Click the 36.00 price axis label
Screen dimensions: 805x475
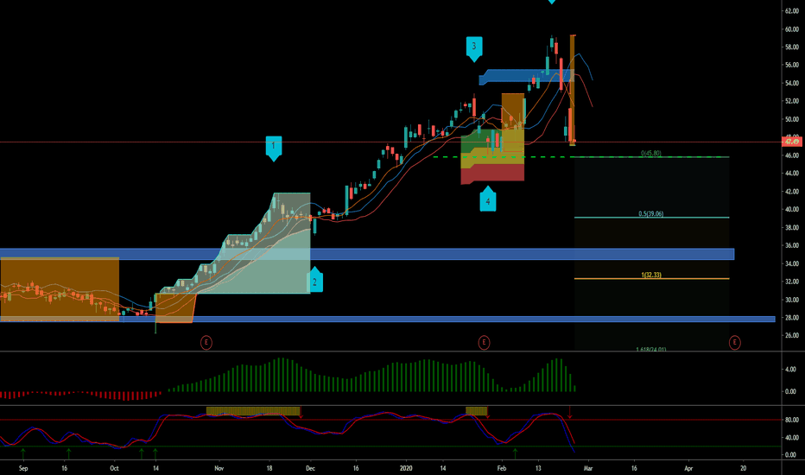(792, 245)
